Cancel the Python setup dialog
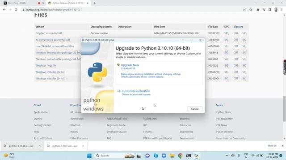Screen dimensions: 286x160 click(x=195, y=109)
